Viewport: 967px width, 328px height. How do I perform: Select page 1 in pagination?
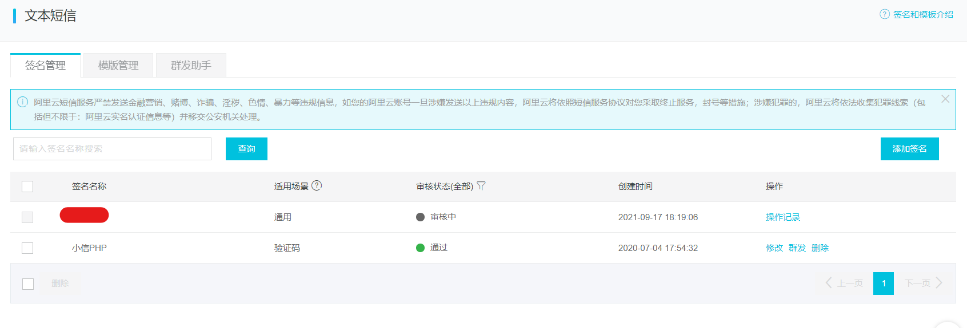[x=884, y=284]
